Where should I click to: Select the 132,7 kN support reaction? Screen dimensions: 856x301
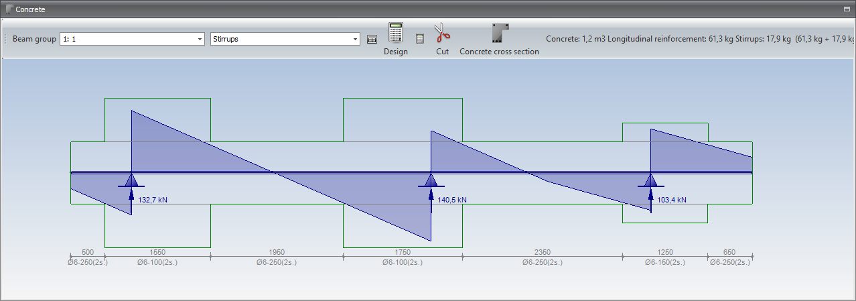click(153, 200)
